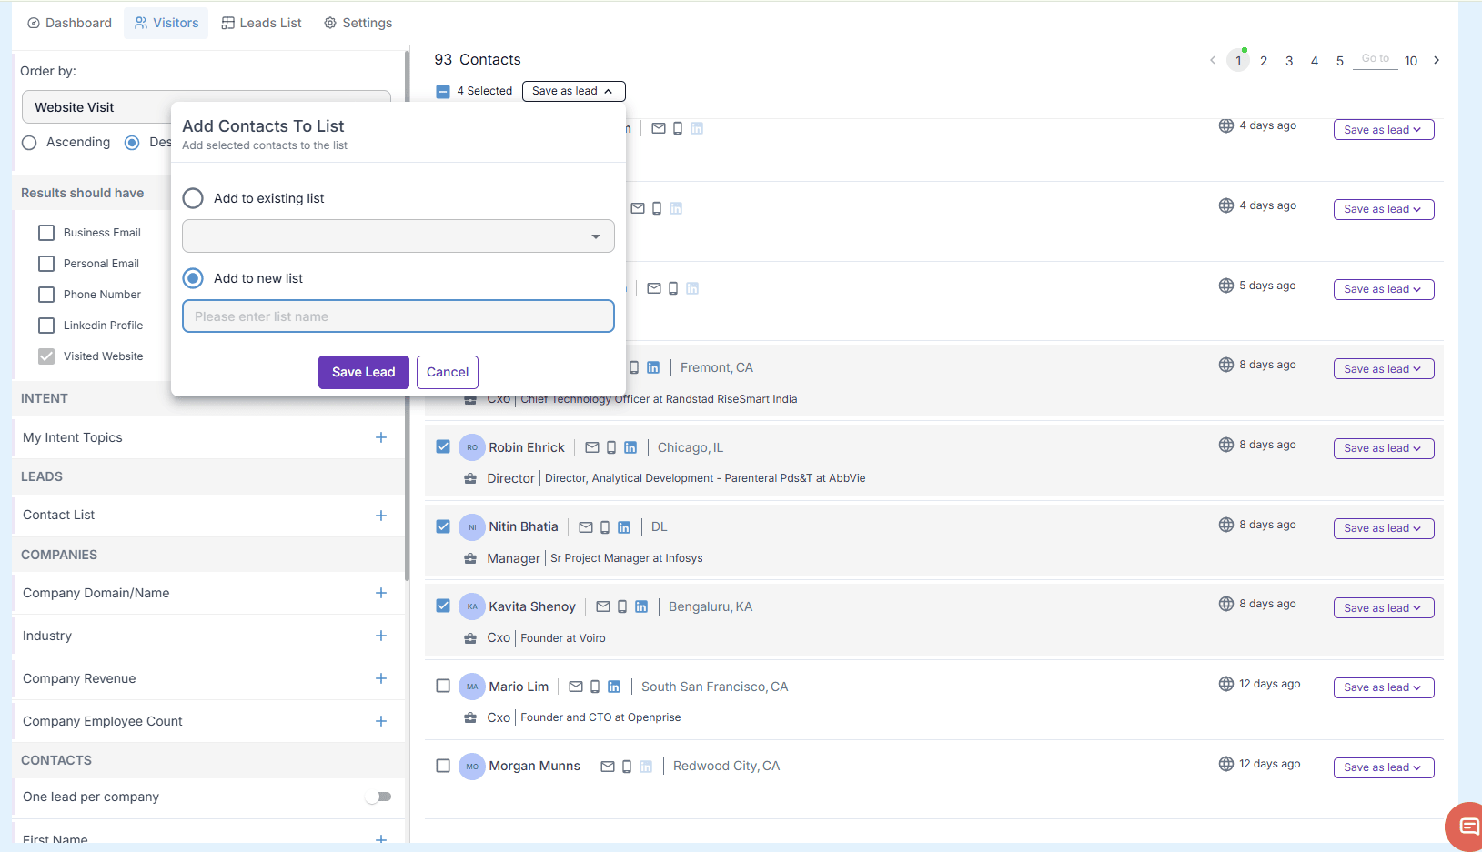Check the Business Email filter checkbox

(x=46, y=233)
